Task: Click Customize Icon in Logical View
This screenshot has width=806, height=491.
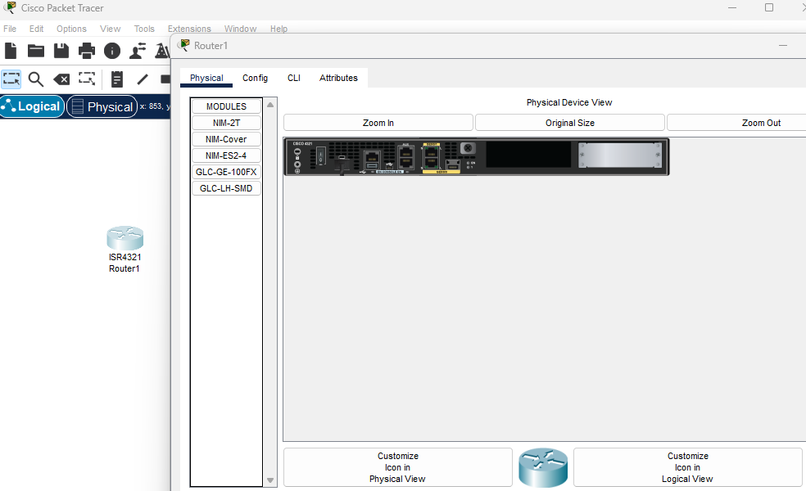Action: [x=688, y=467]
